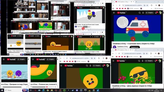
Task: Open YouTube guide menu in 'С волками жить' window
Action: 114,13
